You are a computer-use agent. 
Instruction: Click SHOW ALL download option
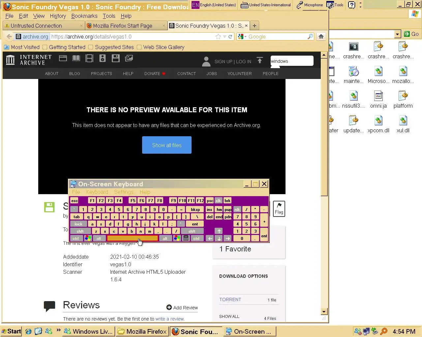pos(229,317)
